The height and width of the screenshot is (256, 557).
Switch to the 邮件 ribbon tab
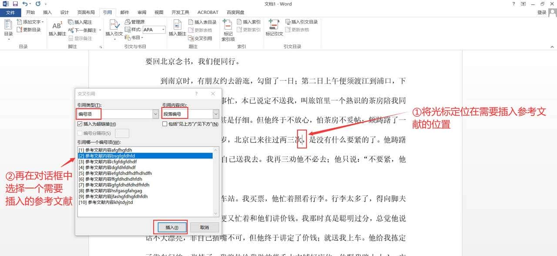[124, 12]
